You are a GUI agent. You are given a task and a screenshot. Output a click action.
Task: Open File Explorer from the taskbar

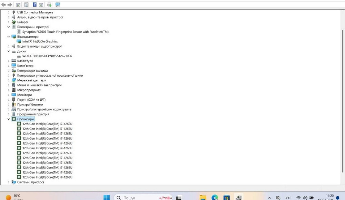(203, 198)
